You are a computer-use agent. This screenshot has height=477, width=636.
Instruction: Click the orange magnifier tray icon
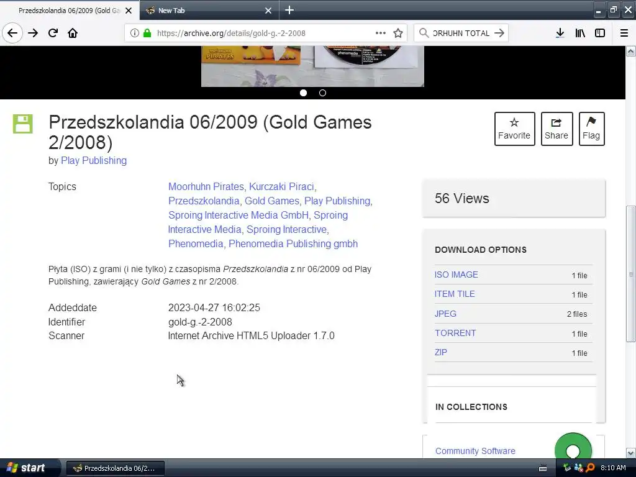click(x=590, y=468)
